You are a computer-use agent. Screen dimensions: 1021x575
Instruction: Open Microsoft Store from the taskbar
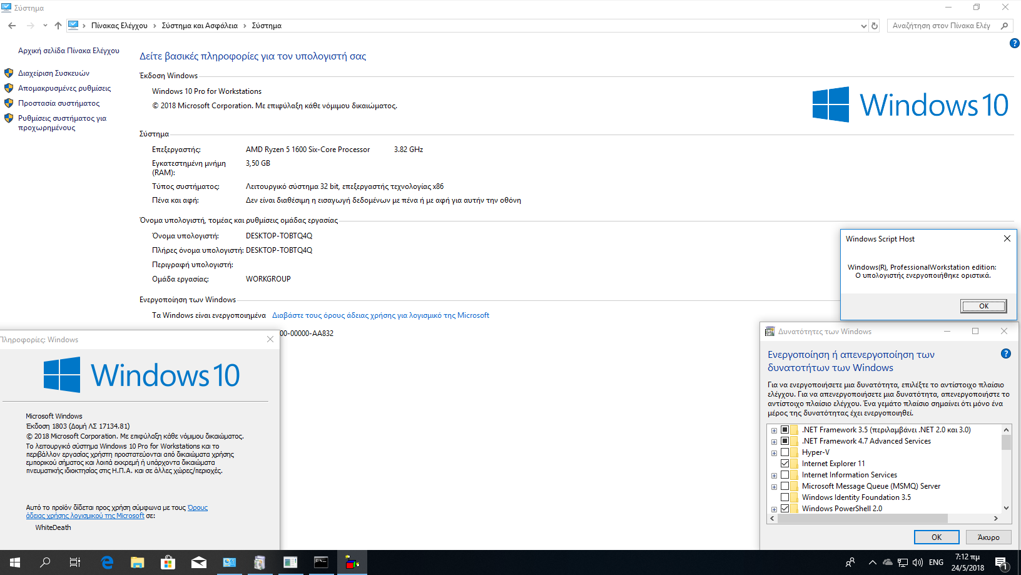tap(168, 562)
